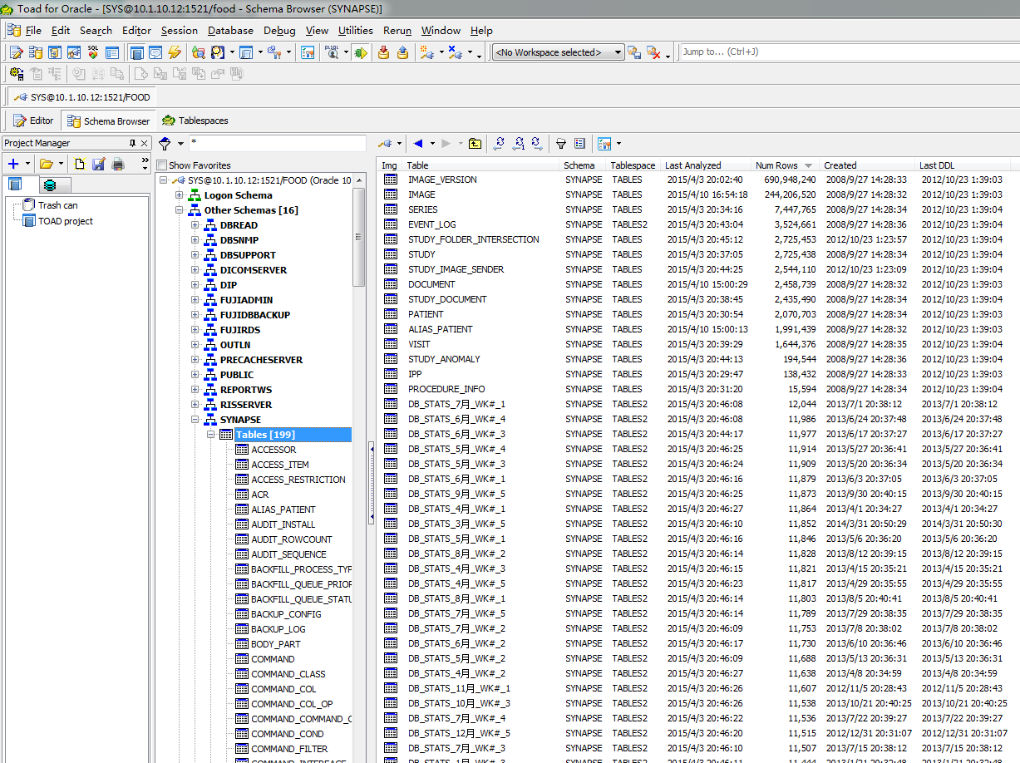Select the SYS@10.1.10.12:1521/FOOD connection tab

coord(80,97)
